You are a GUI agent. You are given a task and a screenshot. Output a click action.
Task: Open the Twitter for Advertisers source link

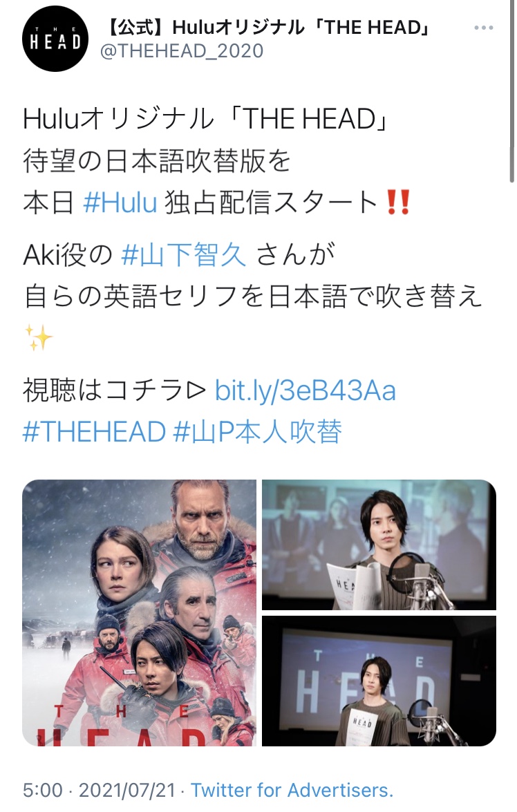pyautogui.click(x=292, y=790)
